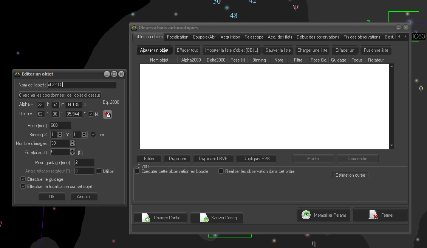
Task: Uncheck Effectuer la focalisation sur cet objet
Action: point(23,186)
